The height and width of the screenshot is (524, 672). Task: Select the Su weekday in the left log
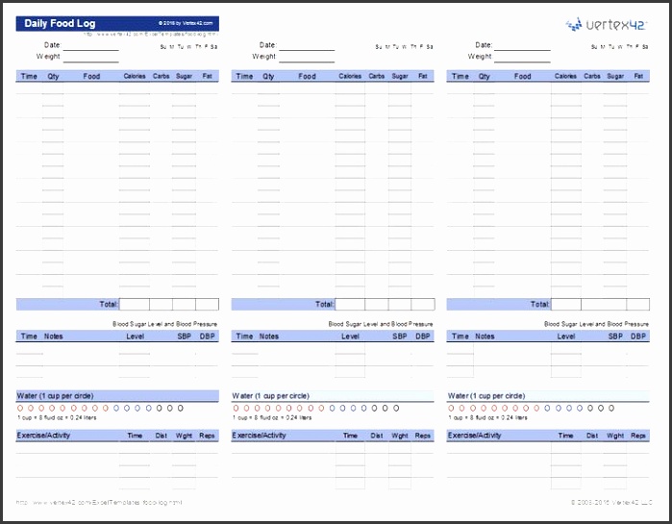[163, 46]
